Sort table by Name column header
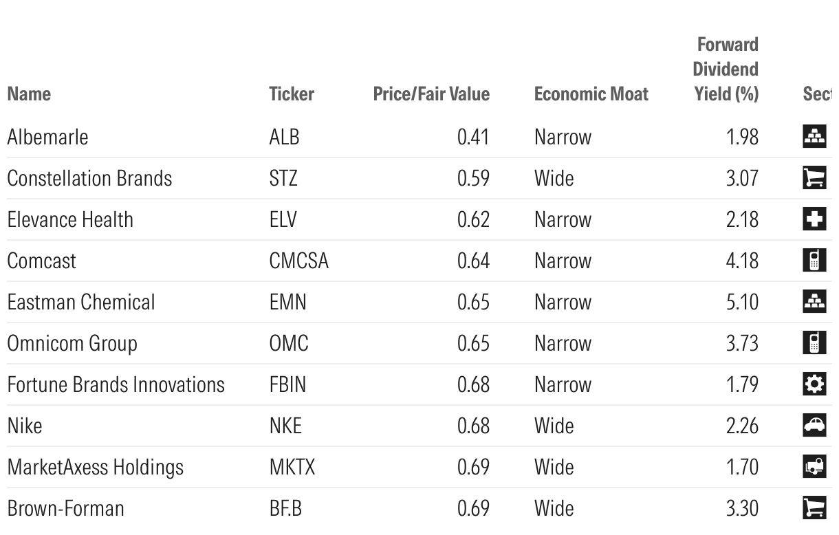Image resolution: width=839 pixels, height=535 pixels. (x=29, y=94)
